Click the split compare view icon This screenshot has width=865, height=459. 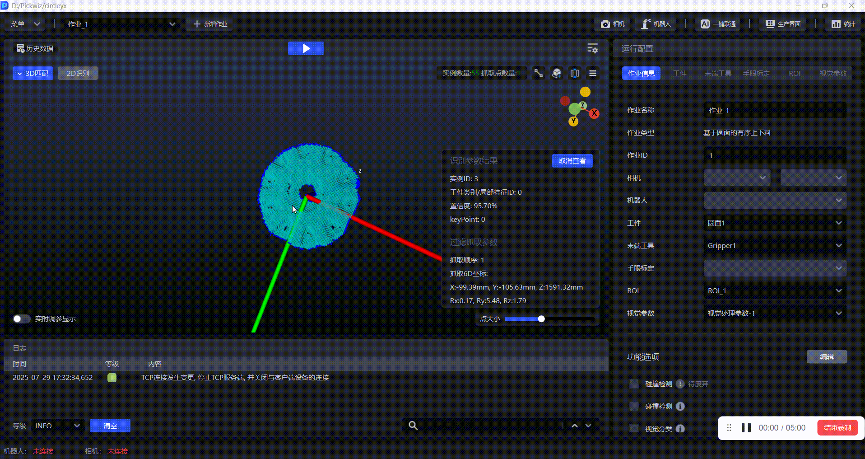click(x=575, y=73)
